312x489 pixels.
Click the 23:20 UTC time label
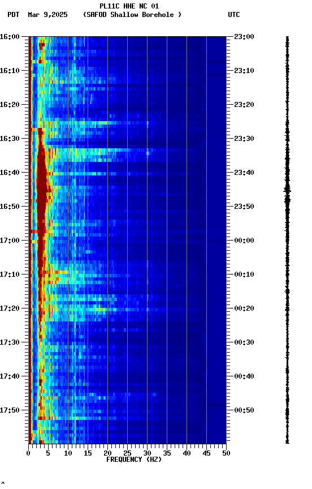click(x=244, y=105)
